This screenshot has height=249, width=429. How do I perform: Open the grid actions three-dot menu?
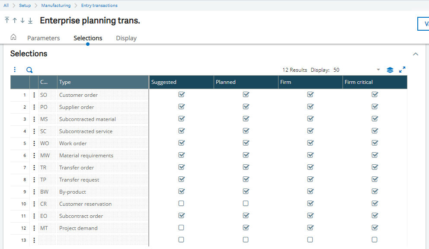point(15,70)
